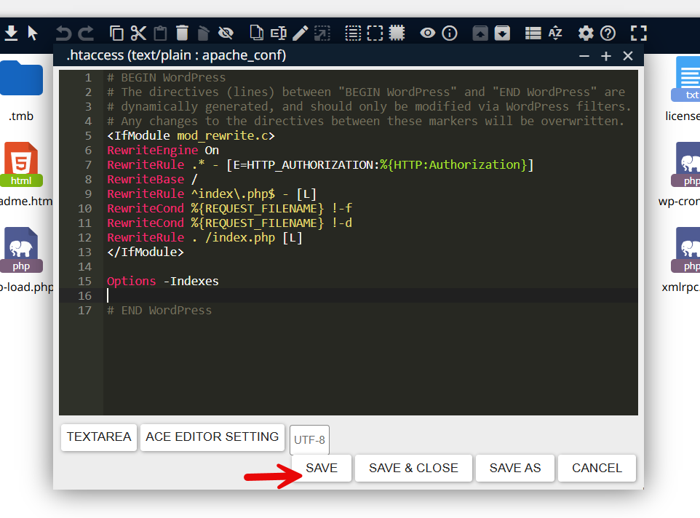Viewport: 700px width, 518px height.
Task: Click the SAVE button
Action: (321, 468)
